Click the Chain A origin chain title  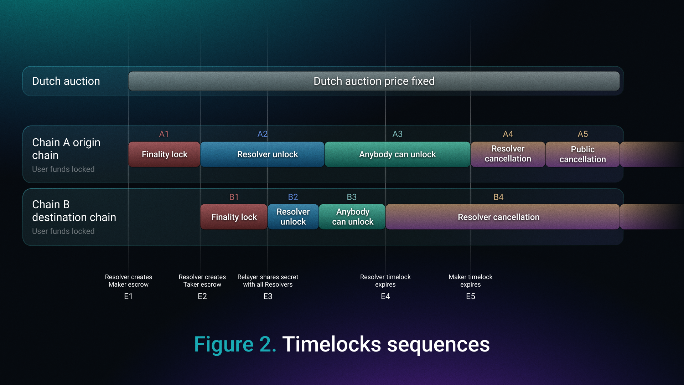pos(66,149)
